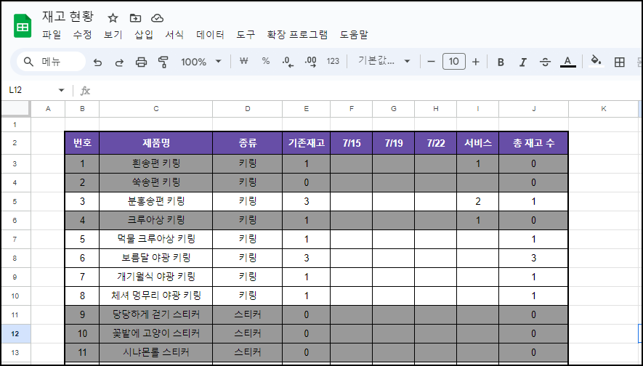Increase decimal places
Image resolution: width=643 pixels, height=366 pixels.
(310, 62)
